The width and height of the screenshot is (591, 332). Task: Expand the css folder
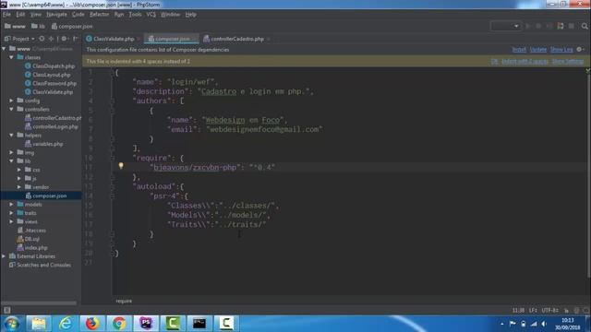tap(19, 170)
